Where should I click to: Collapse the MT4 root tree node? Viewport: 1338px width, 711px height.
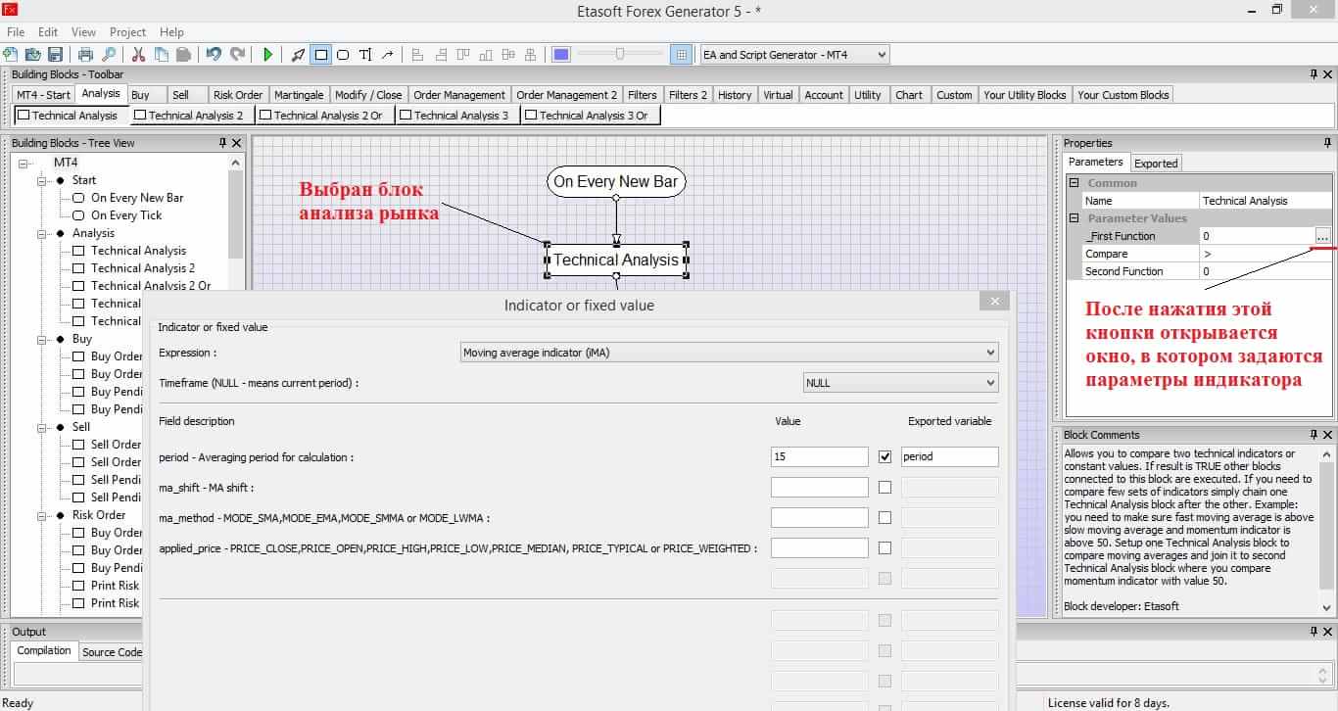(24, 163)
